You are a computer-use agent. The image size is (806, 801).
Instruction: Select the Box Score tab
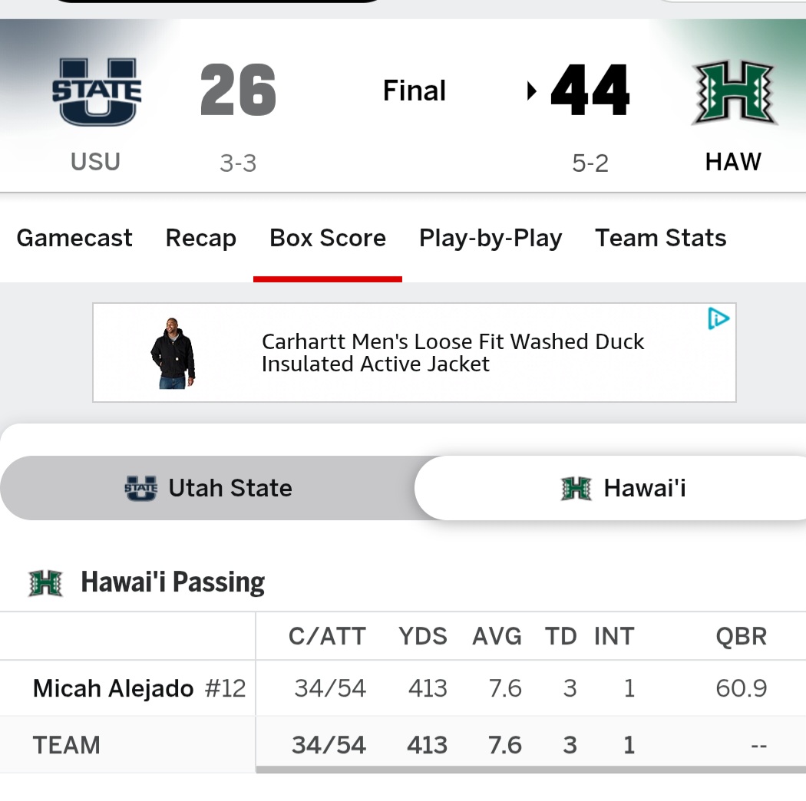click(x=328, y=239)
